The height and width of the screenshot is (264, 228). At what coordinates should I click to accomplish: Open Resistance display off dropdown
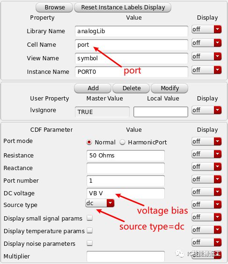point(206,154)
